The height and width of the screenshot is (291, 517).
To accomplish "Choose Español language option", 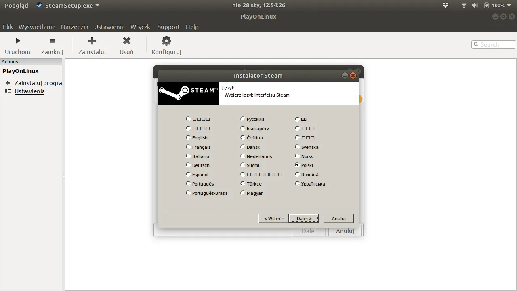I will coord(188,174).
